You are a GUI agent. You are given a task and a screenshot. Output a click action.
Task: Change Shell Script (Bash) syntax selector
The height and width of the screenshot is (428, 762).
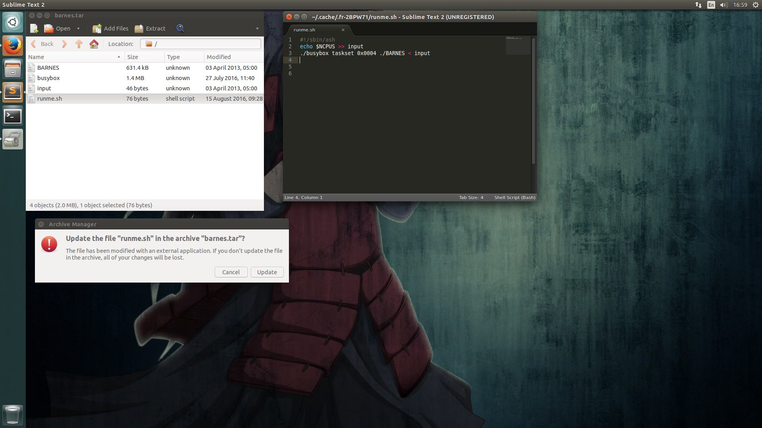coord(514,197)
